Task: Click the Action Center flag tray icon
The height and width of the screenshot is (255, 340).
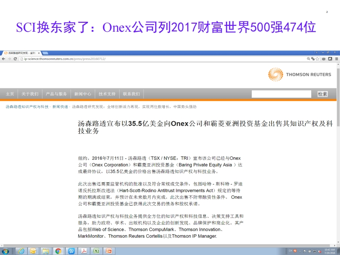Action: point(305,251)
